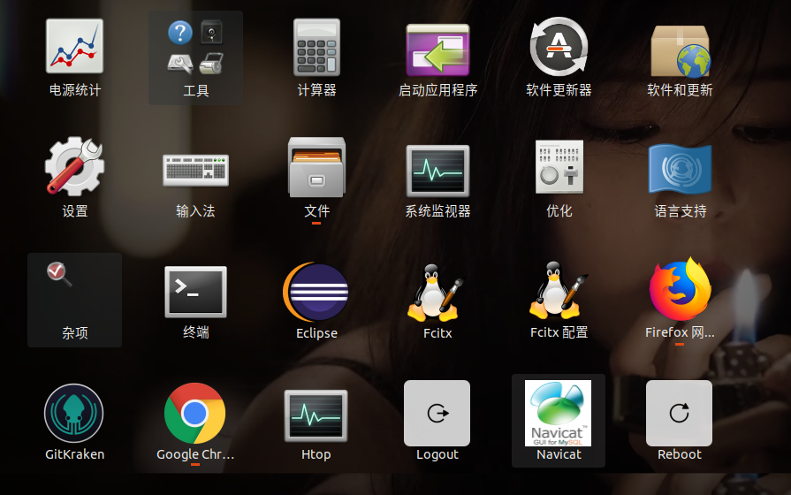Viewport: 791px width, 495px height.
Task: Open 启动应用程序 startup applications
Action: 437,49
